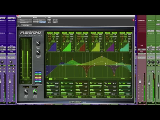This screenshot has height=120, width=160.
Task: Turn the OUTPUT gain knob
Action: tap(38, 52)
